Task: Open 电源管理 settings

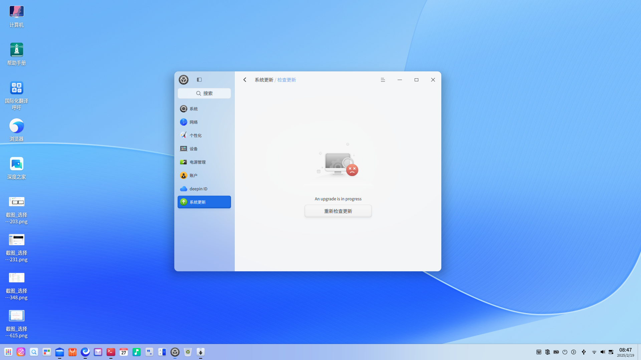Action: coord(204,162)
